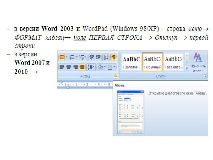Viewport: 213px width, 160px height.
Task: Click the borders button
Action: click(110, 67)
